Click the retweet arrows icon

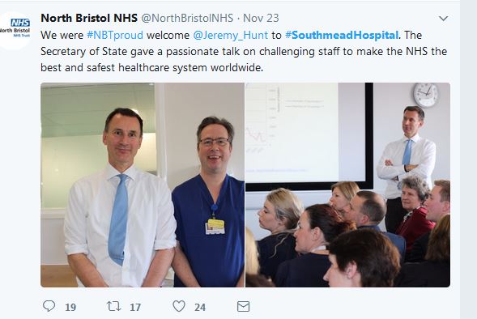(114, 306)
